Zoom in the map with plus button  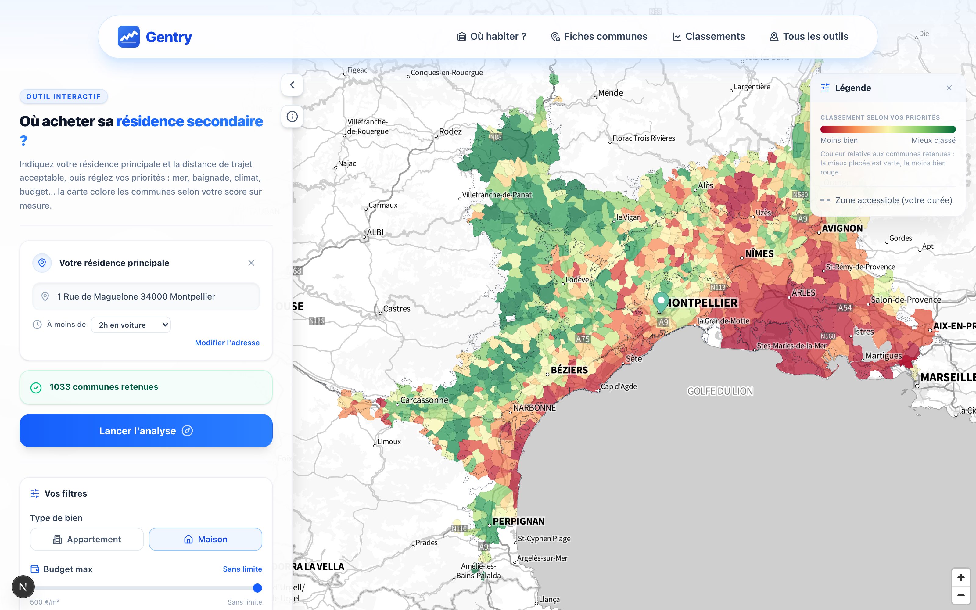961,577
